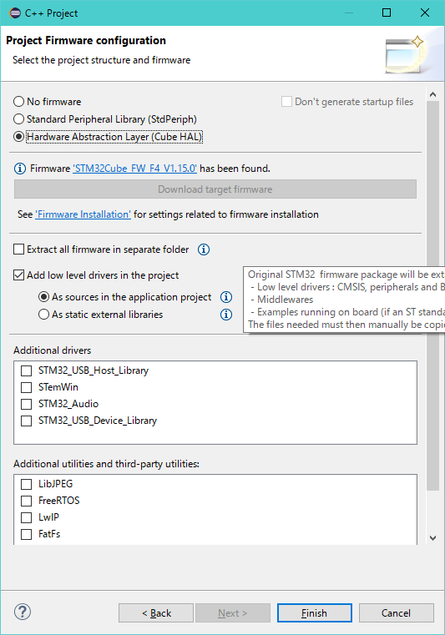Screen dimensions: 445x635
Task: Click the Eclipse icon in title bar
Action: pos(15,13)
